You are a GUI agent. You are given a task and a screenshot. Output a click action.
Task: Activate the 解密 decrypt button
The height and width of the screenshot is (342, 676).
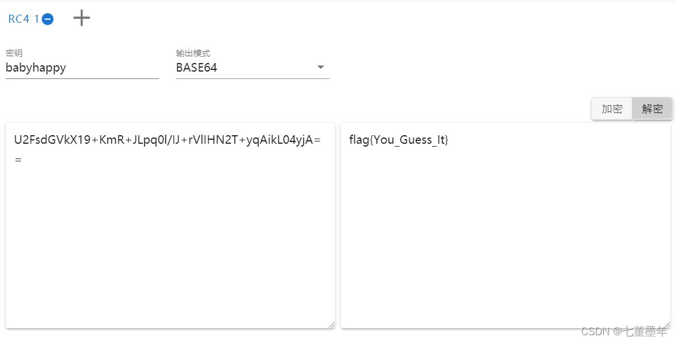[652, 109]
